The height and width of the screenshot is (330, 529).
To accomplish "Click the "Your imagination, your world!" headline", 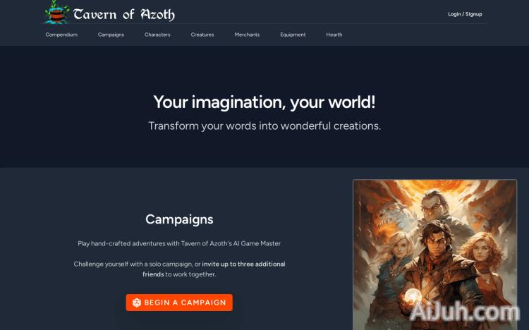I will [264, 102].
